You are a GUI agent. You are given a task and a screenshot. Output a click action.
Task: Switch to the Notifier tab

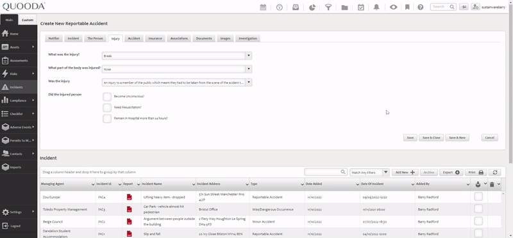54,38
